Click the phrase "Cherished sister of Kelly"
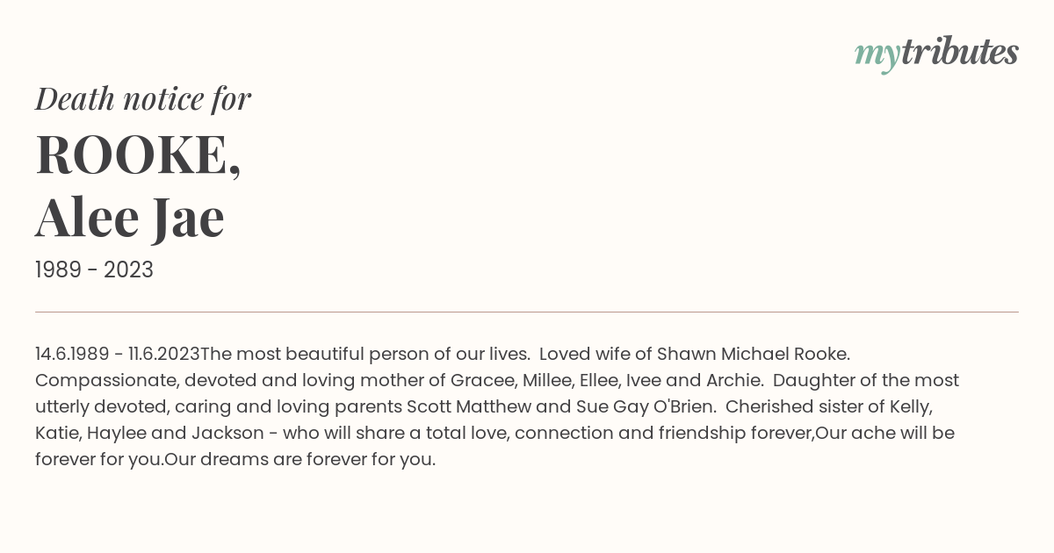 828,407
